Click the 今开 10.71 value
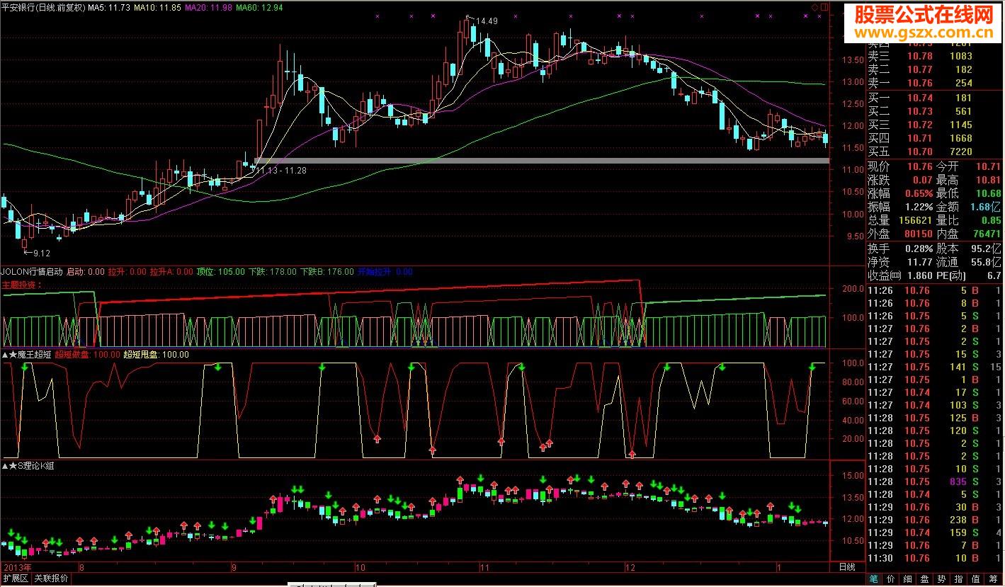The width and height of the screenshot is (1005, 587). [x=988, y=167]
